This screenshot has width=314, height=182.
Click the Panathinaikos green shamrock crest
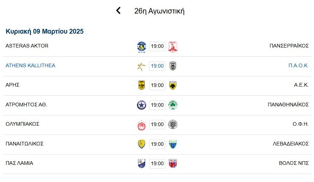pyautogui.click(x=173, y=105)
